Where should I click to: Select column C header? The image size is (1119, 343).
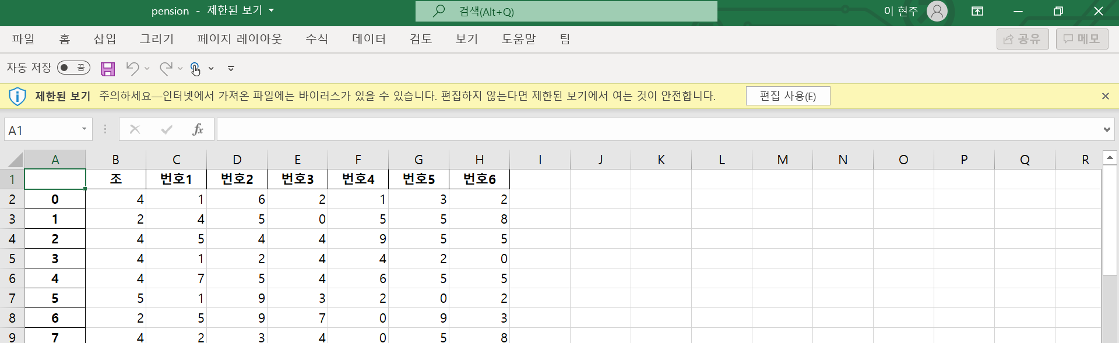tap(177, 160)
